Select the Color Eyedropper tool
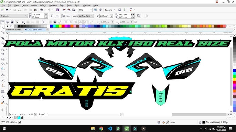 [2, 103]
